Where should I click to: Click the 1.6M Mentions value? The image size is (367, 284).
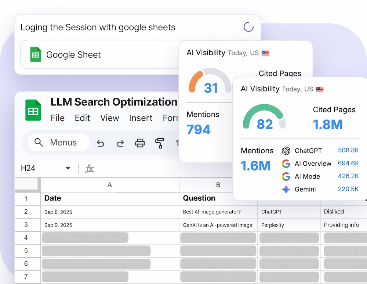coord(255,166)
